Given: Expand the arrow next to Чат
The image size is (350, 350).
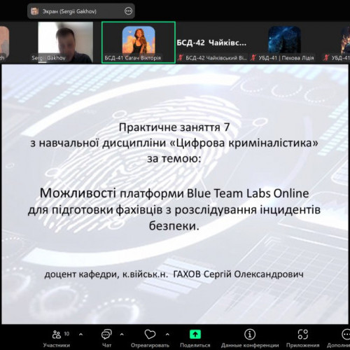Looking at the screenshot, I should point(122,335).
